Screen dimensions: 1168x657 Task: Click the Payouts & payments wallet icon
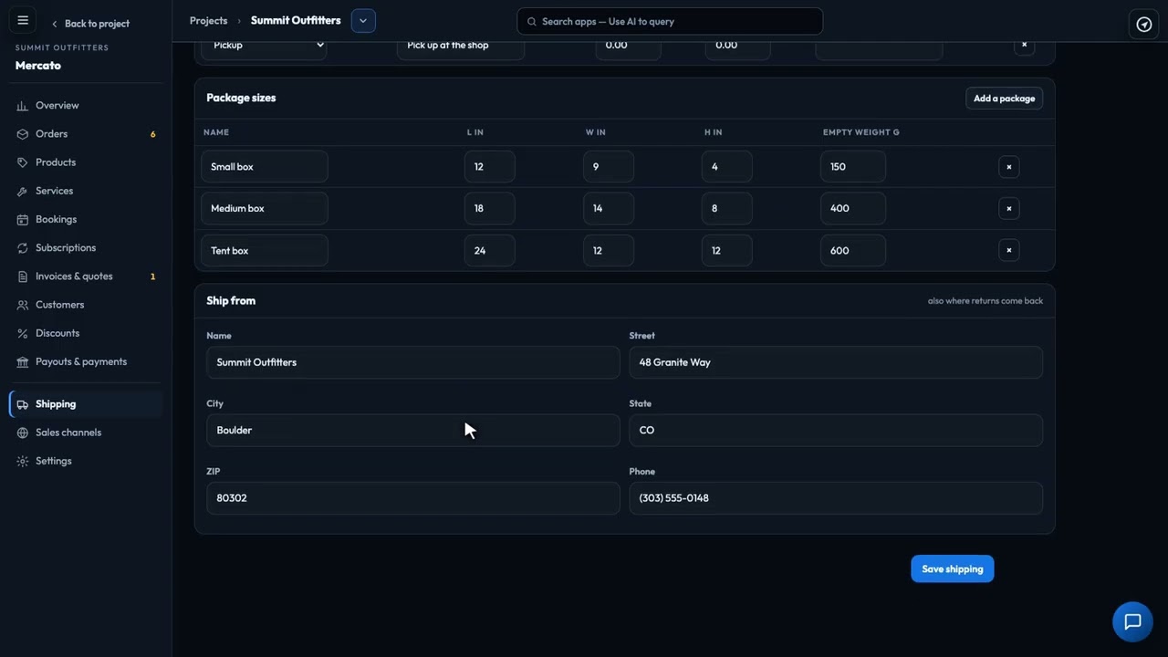(23, 362)
